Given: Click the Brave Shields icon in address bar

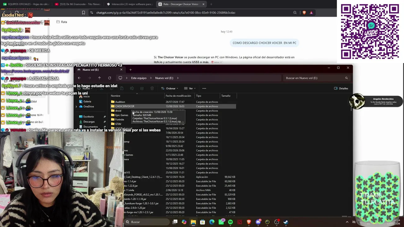Looking at the screenshot, I should (x=304, y=13).
